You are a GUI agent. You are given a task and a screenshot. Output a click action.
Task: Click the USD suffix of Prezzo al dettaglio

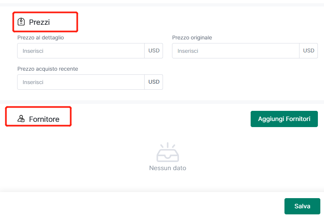(x=154, y=51)
